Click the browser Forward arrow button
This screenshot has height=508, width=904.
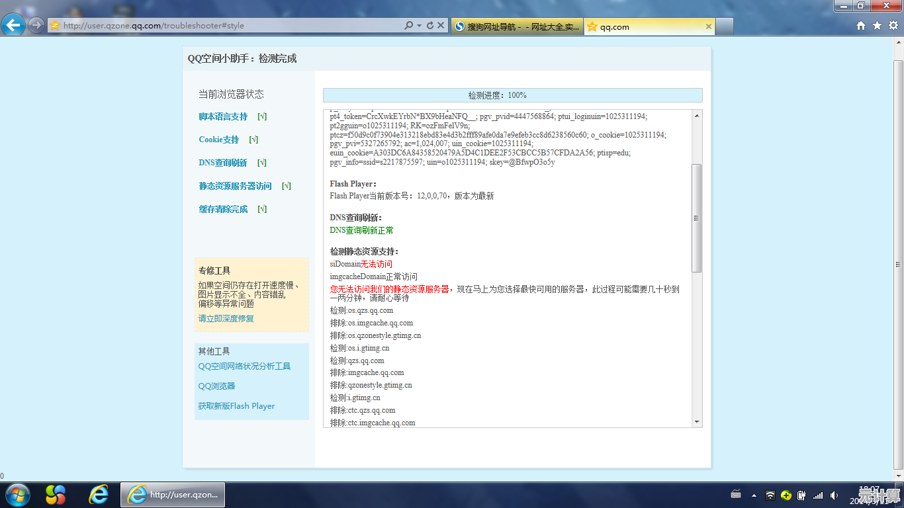36,25
